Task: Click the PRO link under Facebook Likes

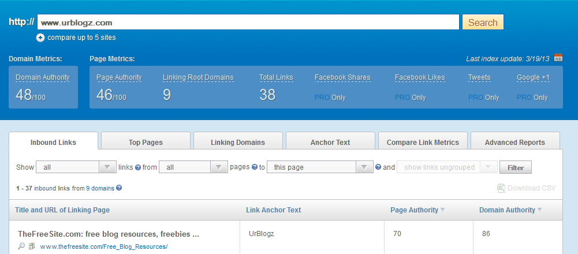Action: click(402, 98)
